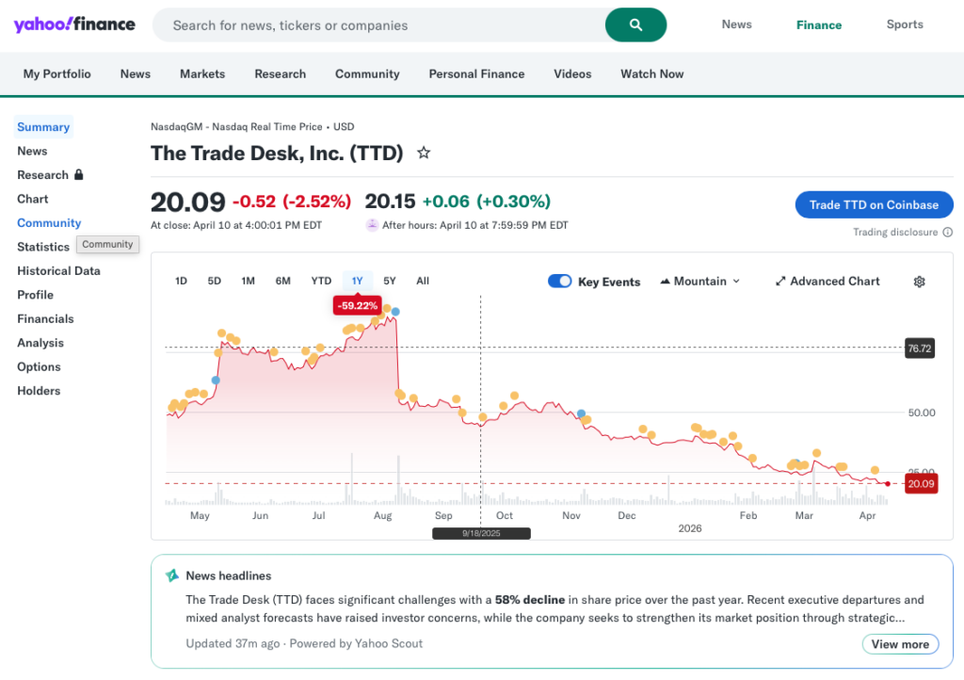Screen dimensions: 964x680
Task: Click the Advanced Chart expand icon
Action: coord(780,282)
